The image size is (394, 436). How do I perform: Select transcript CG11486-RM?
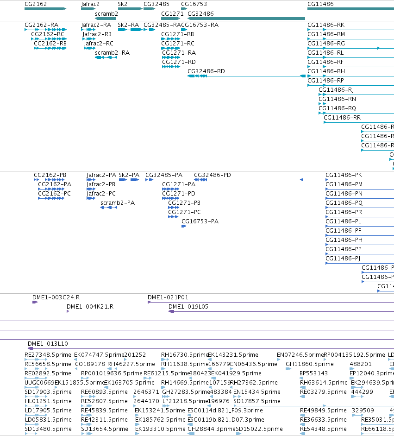coord(350,39)
